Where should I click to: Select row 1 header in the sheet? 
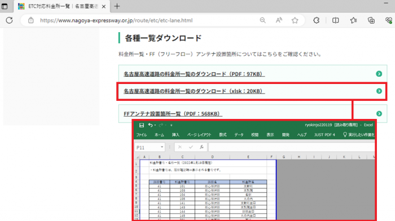click(137, 163)
